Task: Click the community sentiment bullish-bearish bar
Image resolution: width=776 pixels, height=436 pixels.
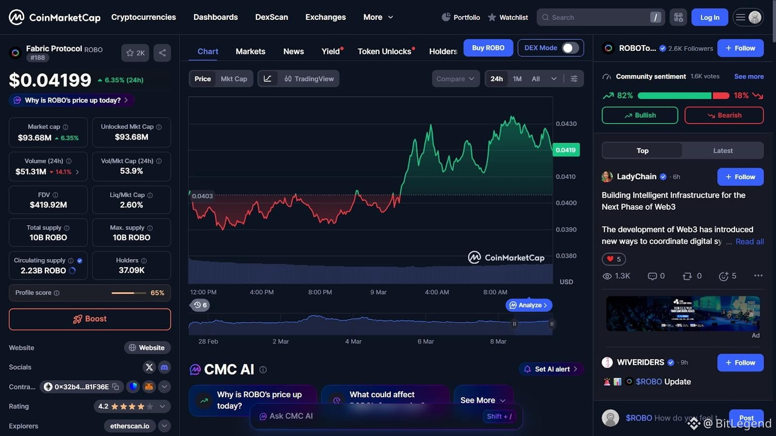Action: pyautogui.click(x=683, y=96)
